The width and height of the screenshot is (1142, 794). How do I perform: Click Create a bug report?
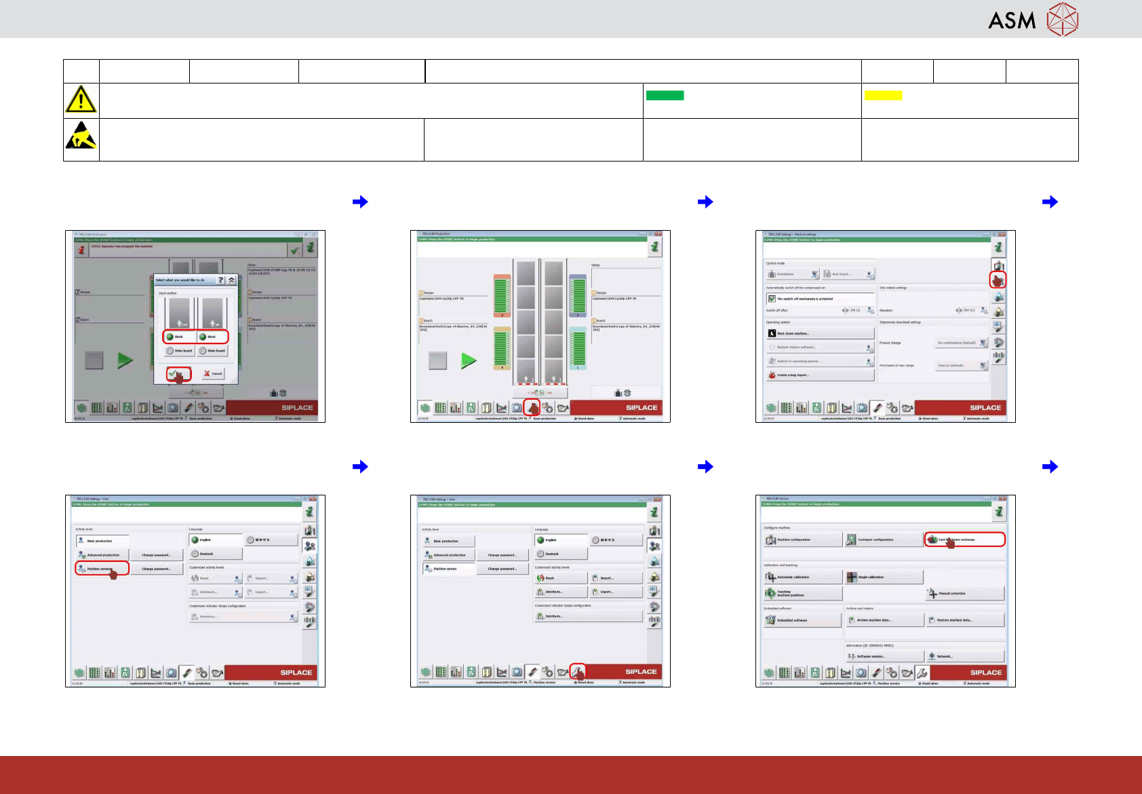tap(821, 375)
